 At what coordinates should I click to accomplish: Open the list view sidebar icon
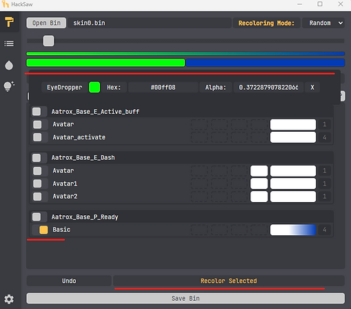pos(9,43)
